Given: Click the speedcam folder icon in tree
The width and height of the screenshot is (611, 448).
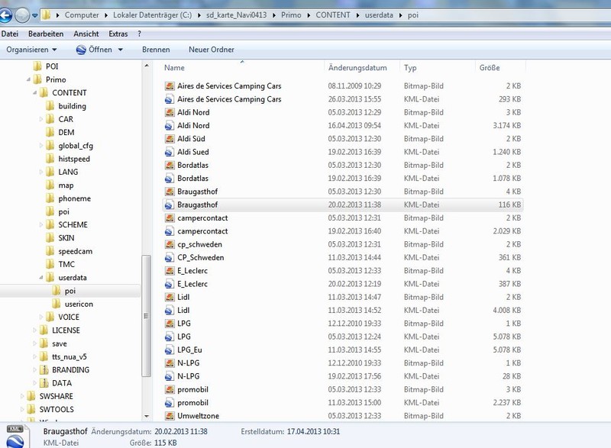Looking at the screenshot, I should tap(50, 251).
